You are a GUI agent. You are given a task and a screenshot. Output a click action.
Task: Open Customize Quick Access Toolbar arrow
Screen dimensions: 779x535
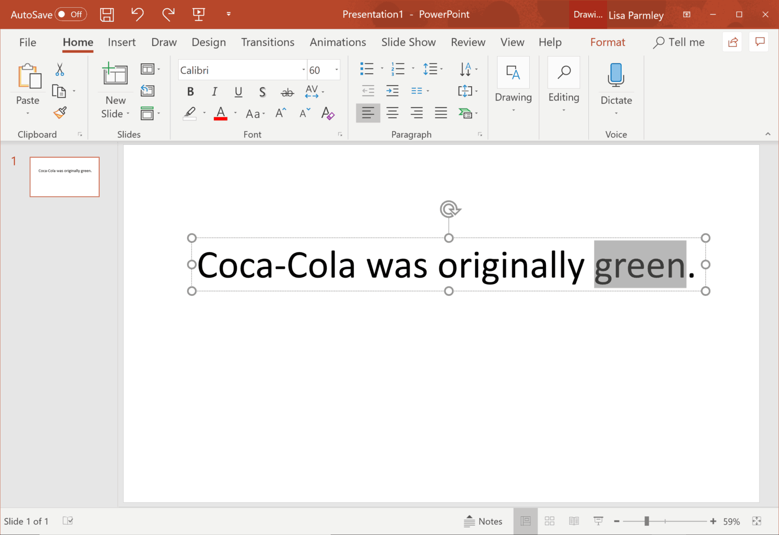229,14
